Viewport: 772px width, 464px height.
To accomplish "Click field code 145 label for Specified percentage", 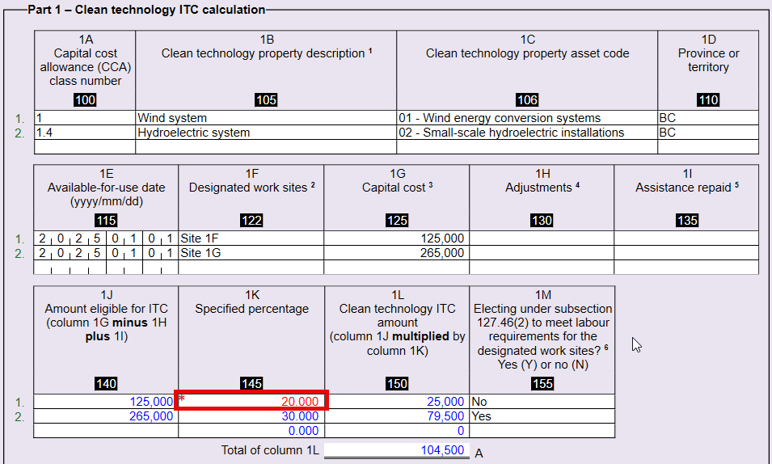I will pos(251,384).
